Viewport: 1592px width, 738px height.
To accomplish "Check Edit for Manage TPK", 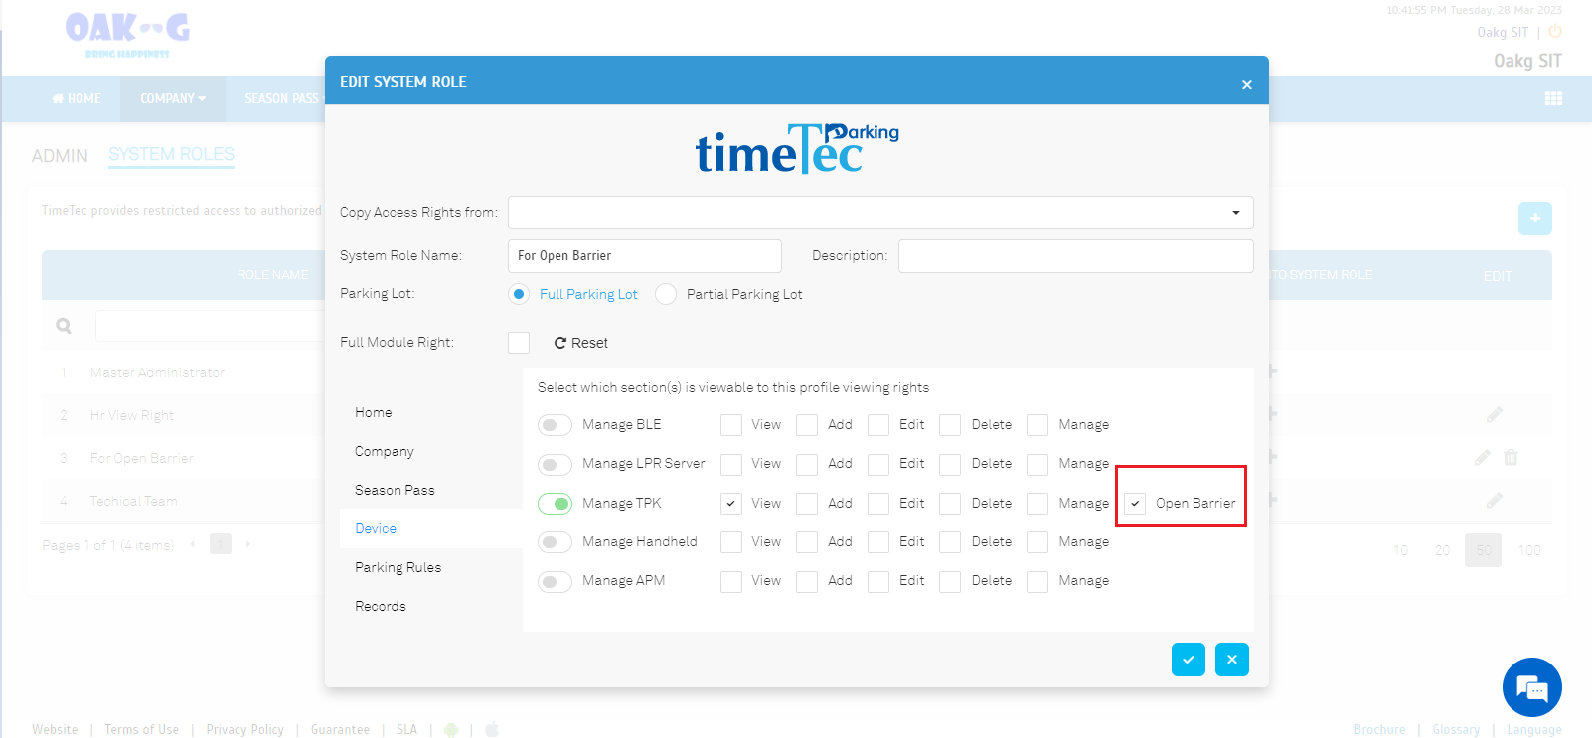I will [x=878, y=504].
